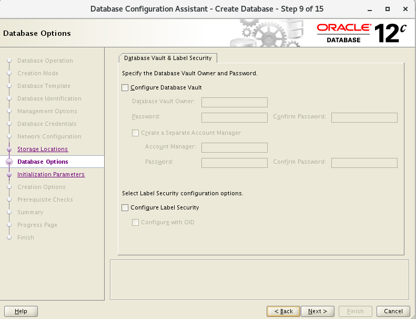Screen dimensions: 416x319
Task: Select Database Options step in sidebar
Action: pyautogui.click(x=43, y=162)
